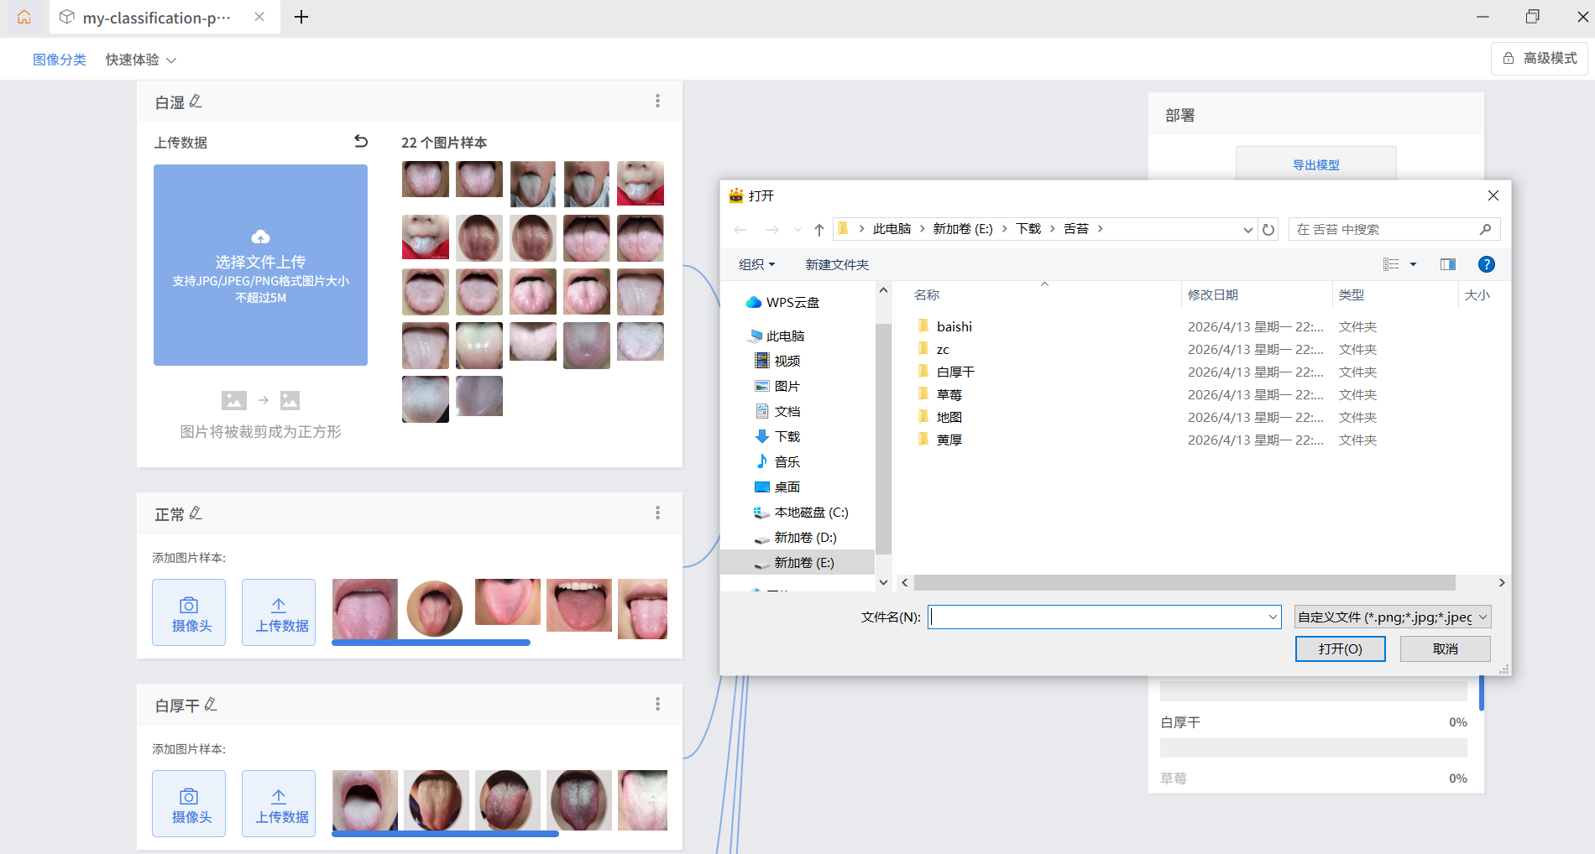Toggle the preview pane icon in dialog
1595x854 pixels.
click(1447, 264)
